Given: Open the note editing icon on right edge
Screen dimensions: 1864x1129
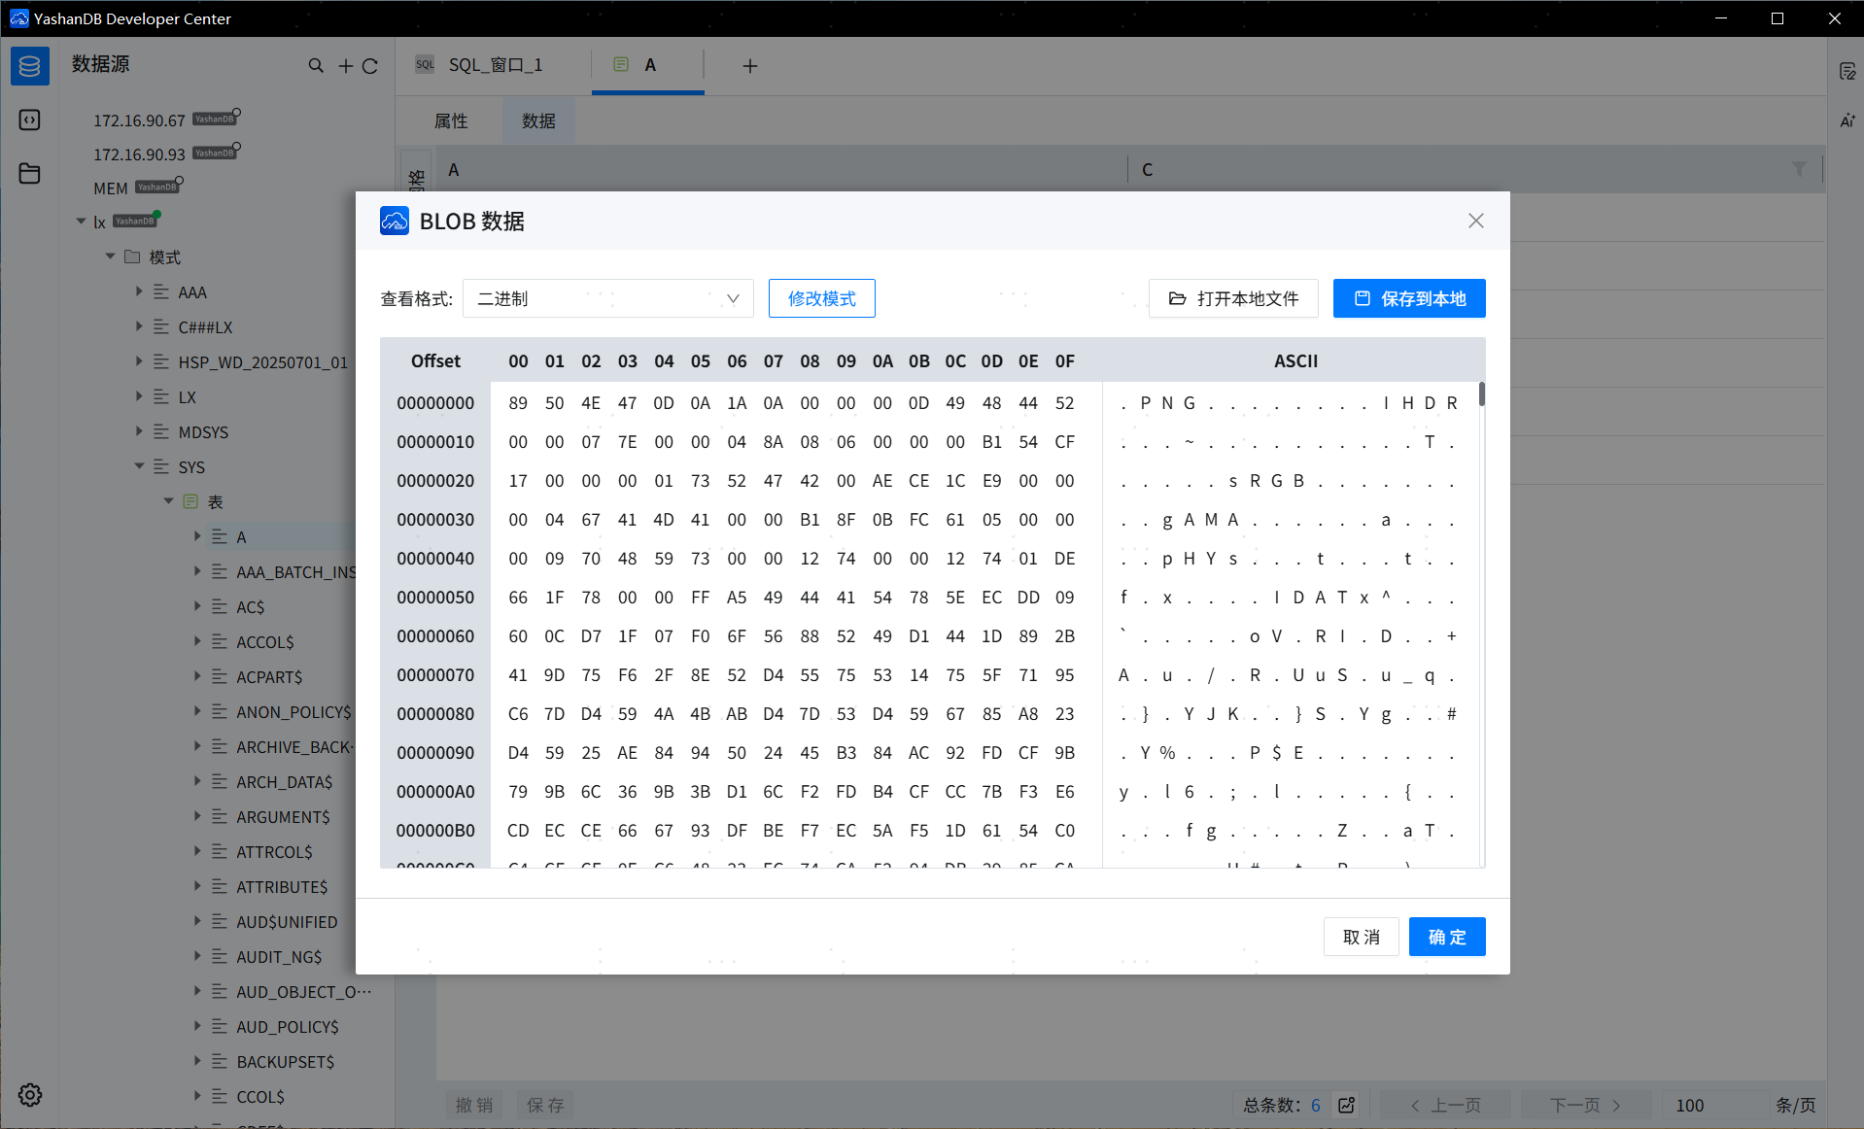Looking at the screenshot, I should coord(1848,70).
